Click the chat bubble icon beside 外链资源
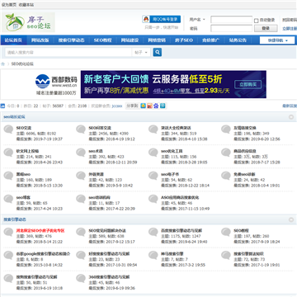Viewport: 297px width, 297px height. (81, 176)
